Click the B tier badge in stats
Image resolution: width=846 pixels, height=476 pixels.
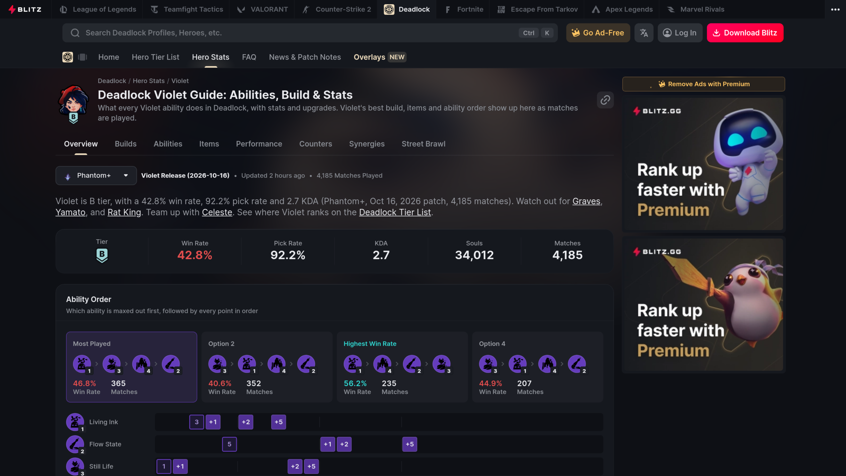click(102, 256)
